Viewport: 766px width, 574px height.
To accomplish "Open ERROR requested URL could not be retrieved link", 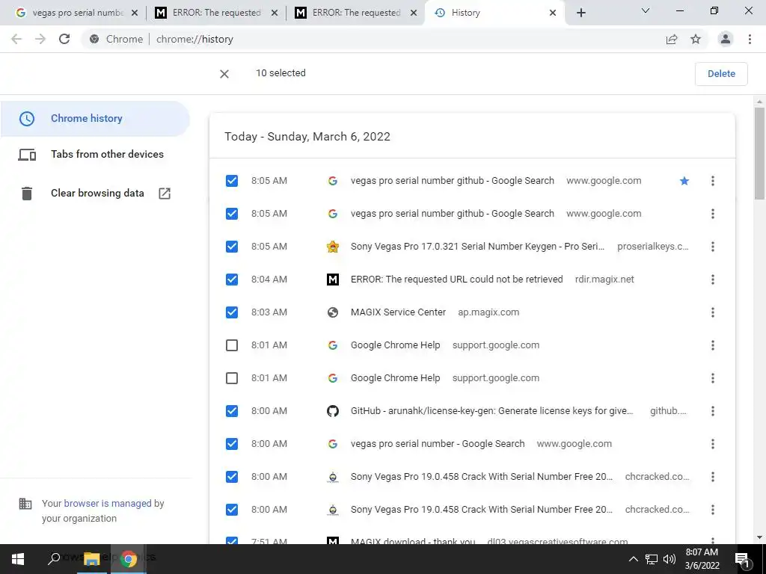I will (456, 280).
